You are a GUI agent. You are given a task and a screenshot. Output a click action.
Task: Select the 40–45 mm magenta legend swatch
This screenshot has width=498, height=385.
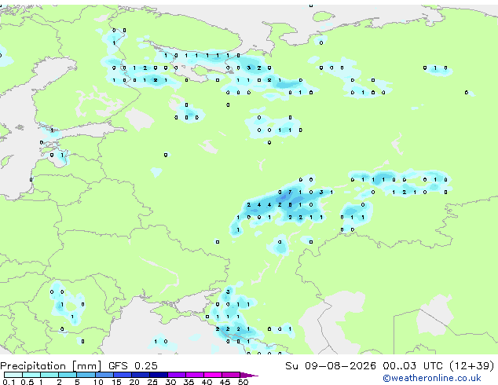coord(213,375)
